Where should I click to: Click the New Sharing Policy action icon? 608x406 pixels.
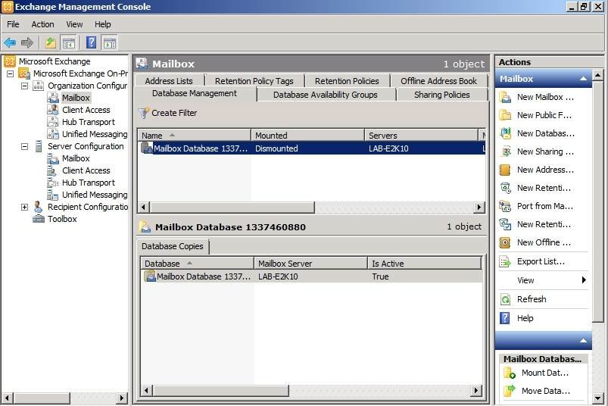[505, 151]
